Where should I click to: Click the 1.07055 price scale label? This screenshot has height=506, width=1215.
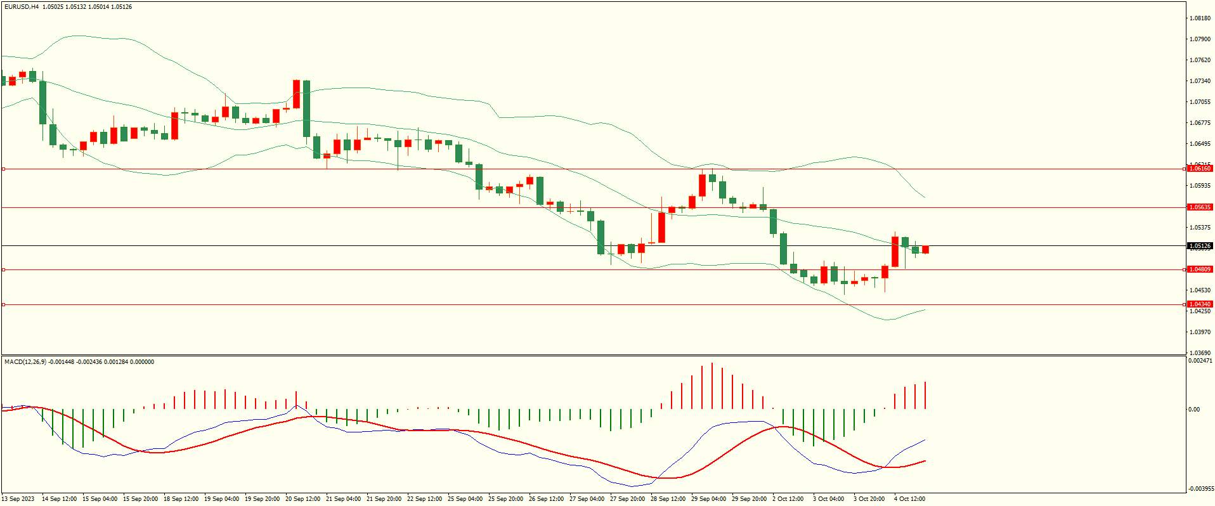click(x=1200, y=102)
